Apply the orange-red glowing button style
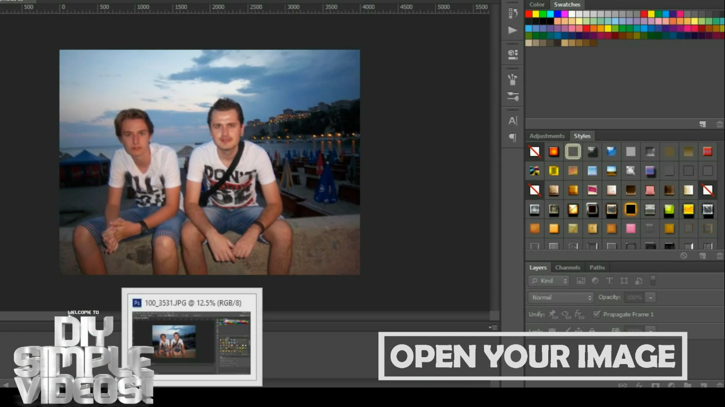Screen dimensions: 725x407 tap(554, 152)
